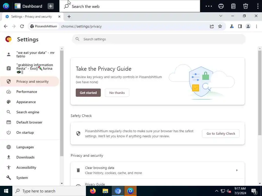Click the network tray icon
The image size is (262, 196).
[223, 191]
